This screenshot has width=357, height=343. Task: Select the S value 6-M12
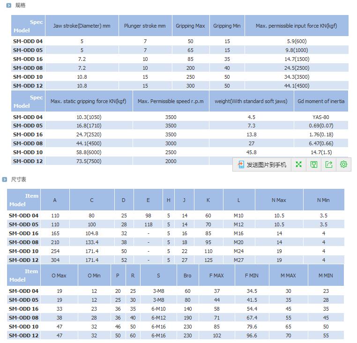(x=158, y=318)
